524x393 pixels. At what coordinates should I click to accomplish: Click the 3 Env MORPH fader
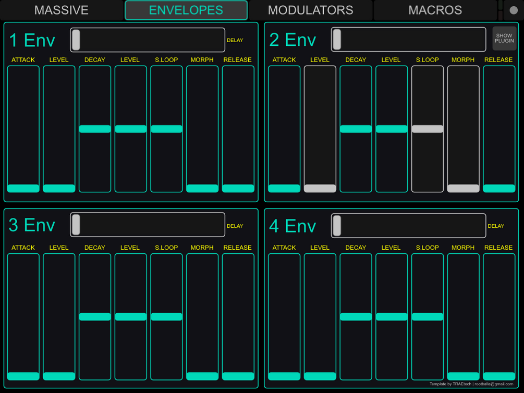[x=202, y=317]
